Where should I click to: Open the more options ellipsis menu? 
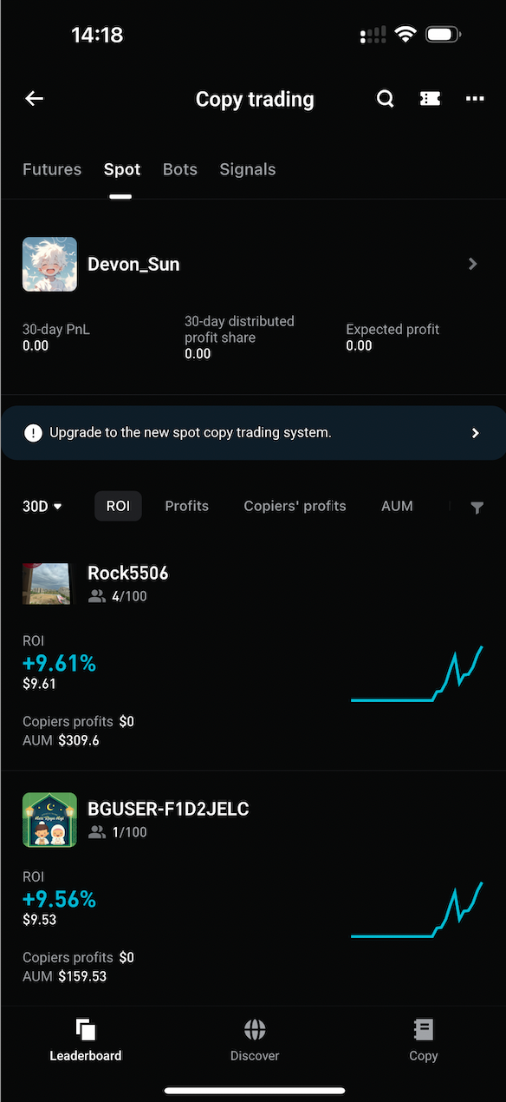point(475,99)
